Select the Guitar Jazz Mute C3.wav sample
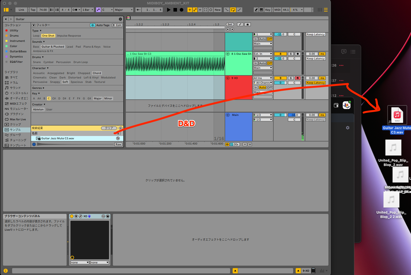 tap(58, 138)
